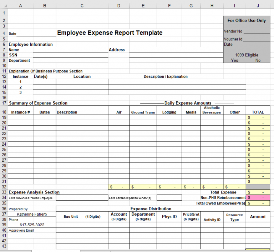Click Summary of Expense Section heading

(38, 103)
